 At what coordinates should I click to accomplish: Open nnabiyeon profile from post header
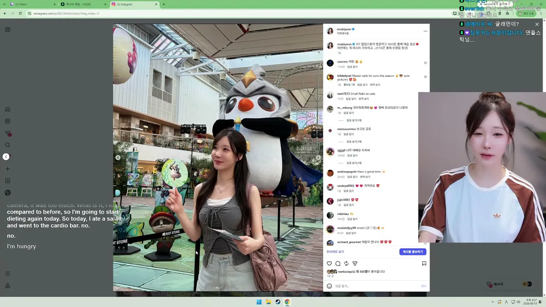[x=344, y=29]
